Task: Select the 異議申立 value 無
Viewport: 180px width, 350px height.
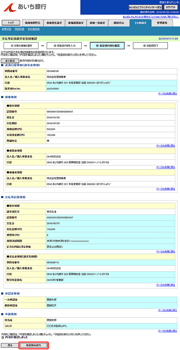Action: 48,141
